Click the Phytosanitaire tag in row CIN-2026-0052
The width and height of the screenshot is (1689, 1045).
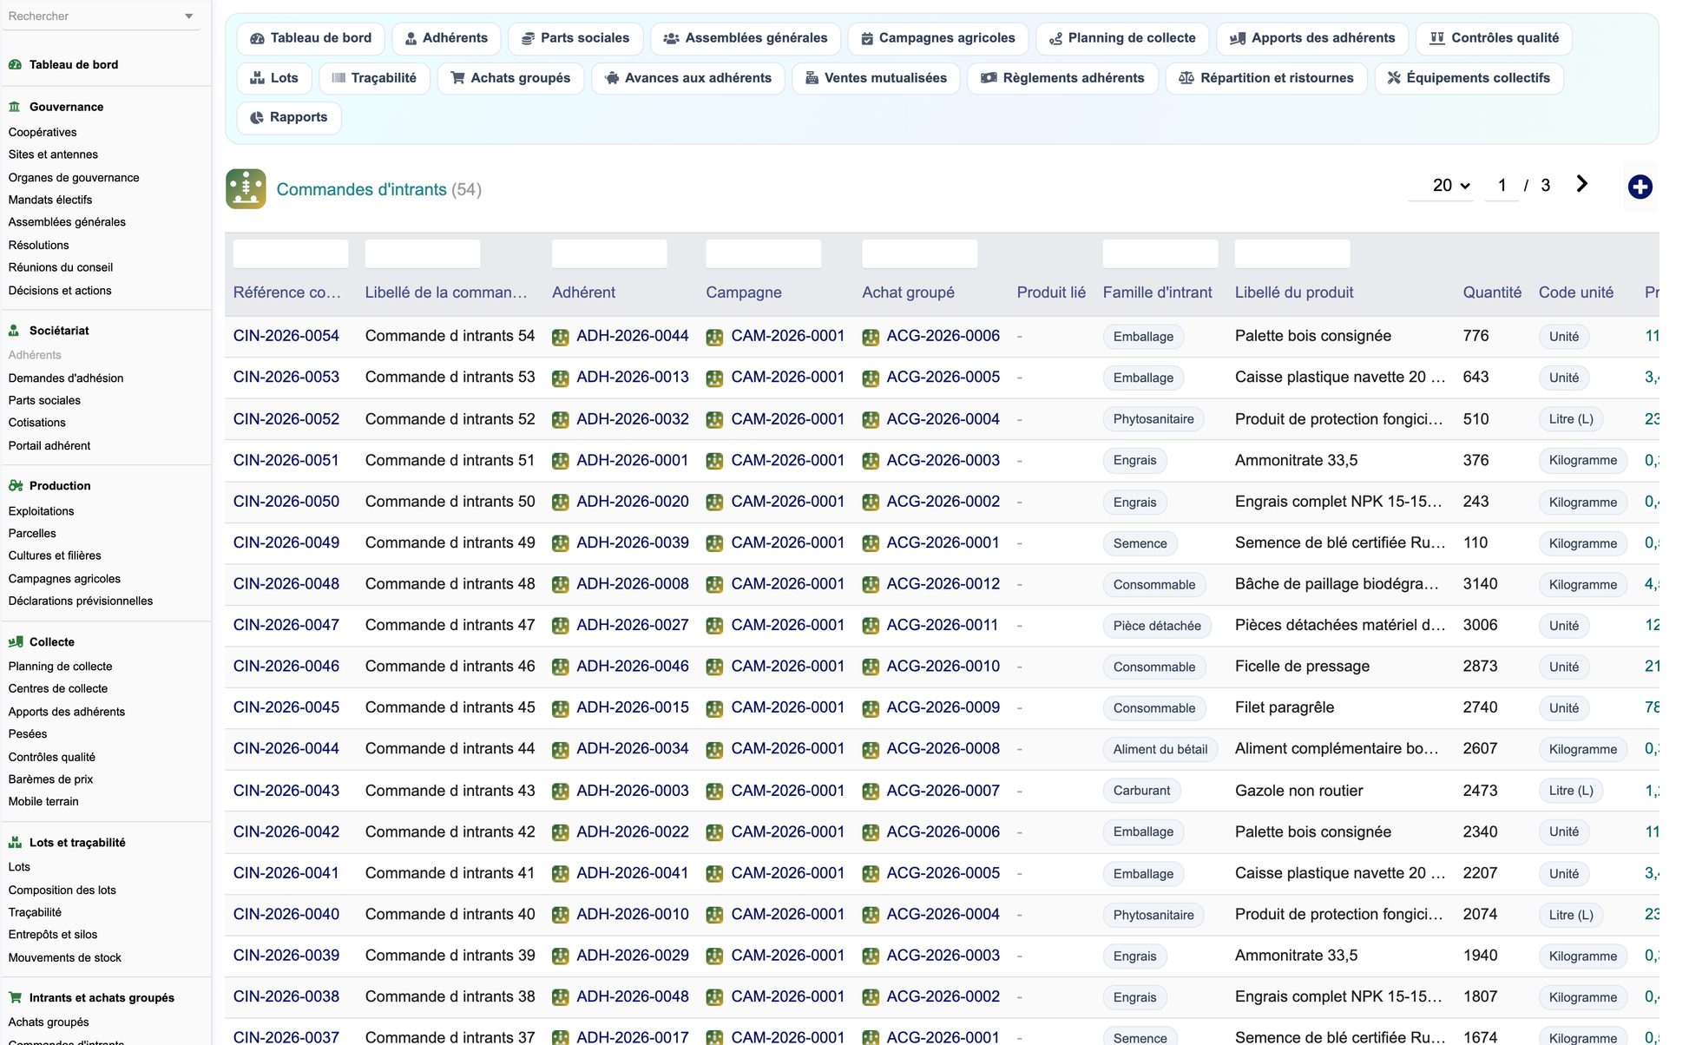click(x=1153, y=419)
